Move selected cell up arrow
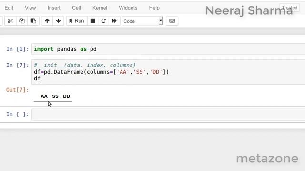The height and width of the screenshot is (171, 305). pos(47,21)
